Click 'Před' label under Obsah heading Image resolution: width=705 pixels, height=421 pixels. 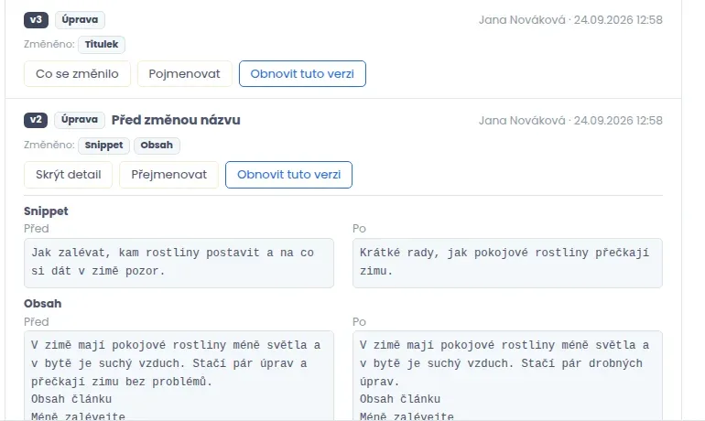37,322
